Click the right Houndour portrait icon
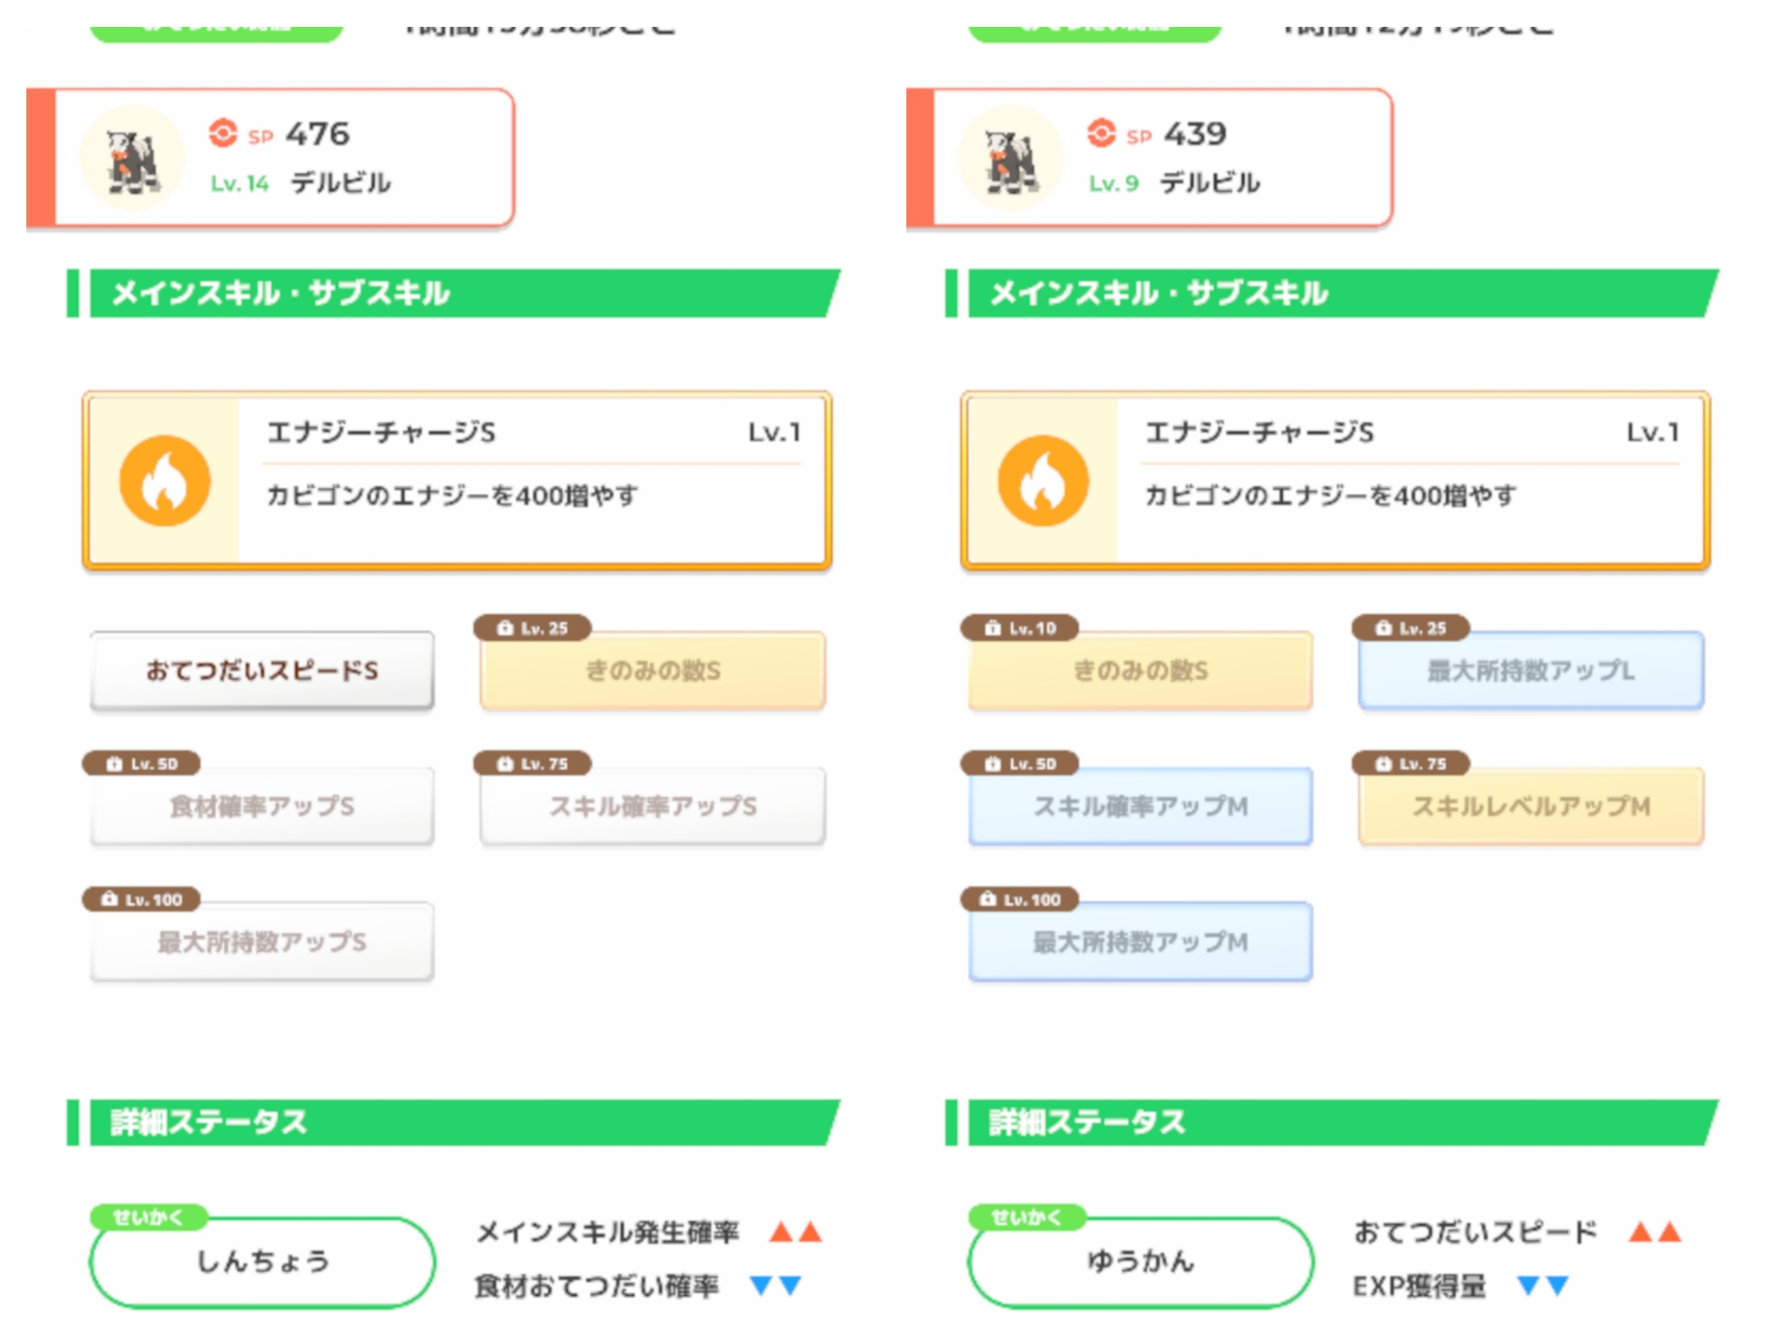The width and height of the screenshot is (1789, 1344). (x=1010, y=158)
